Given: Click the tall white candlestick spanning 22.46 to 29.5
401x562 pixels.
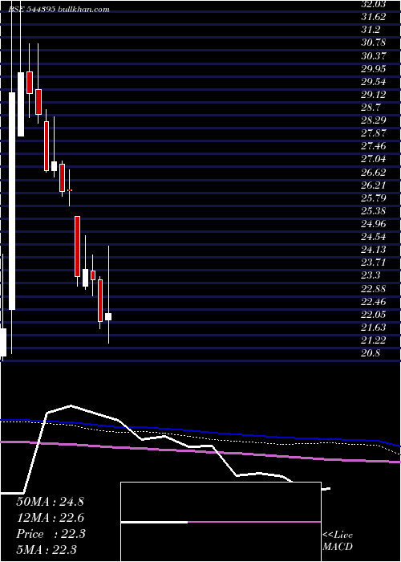Looking at the screenshot, I should coord(12,201).
